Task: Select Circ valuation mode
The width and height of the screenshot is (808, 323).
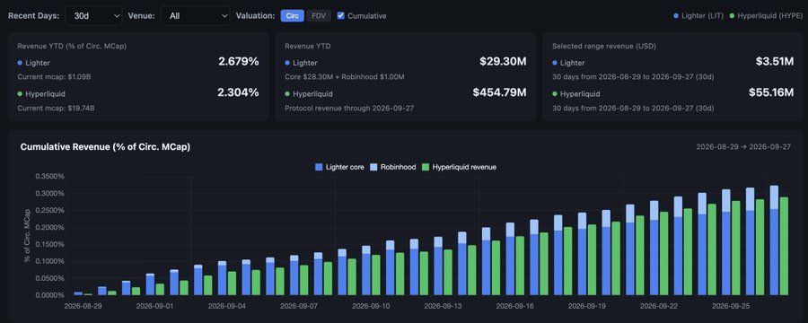Action: (292, 16)
